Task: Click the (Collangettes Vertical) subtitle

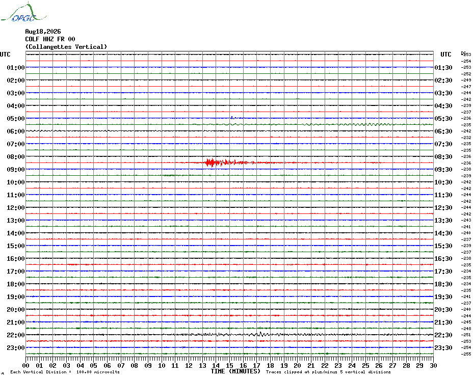Action: click(x=66, y=47)
